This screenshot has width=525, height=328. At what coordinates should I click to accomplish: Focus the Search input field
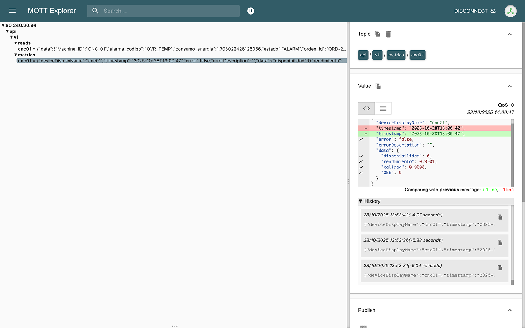[170, 11]
